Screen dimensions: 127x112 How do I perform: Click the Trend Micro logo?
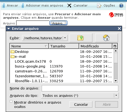pyautogui.click(x=116, y=15)
